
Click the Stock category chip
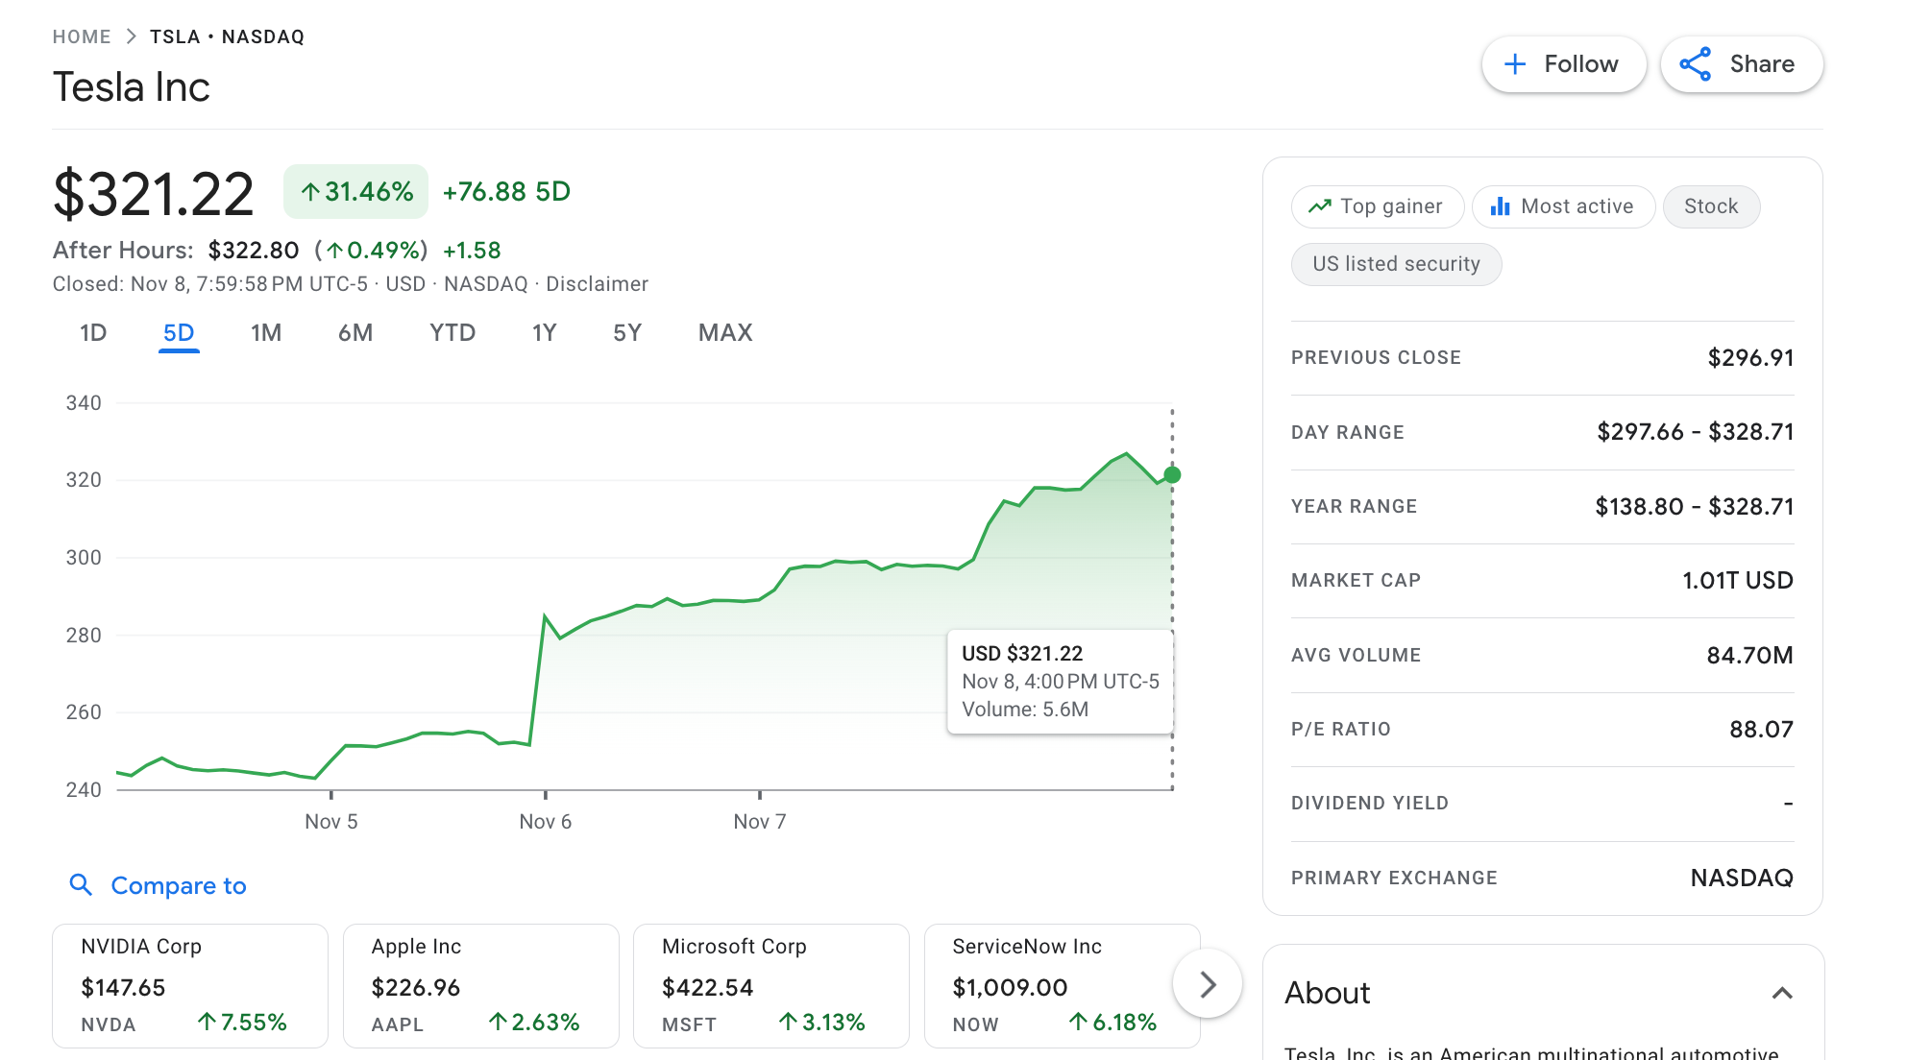(1711, 206)
